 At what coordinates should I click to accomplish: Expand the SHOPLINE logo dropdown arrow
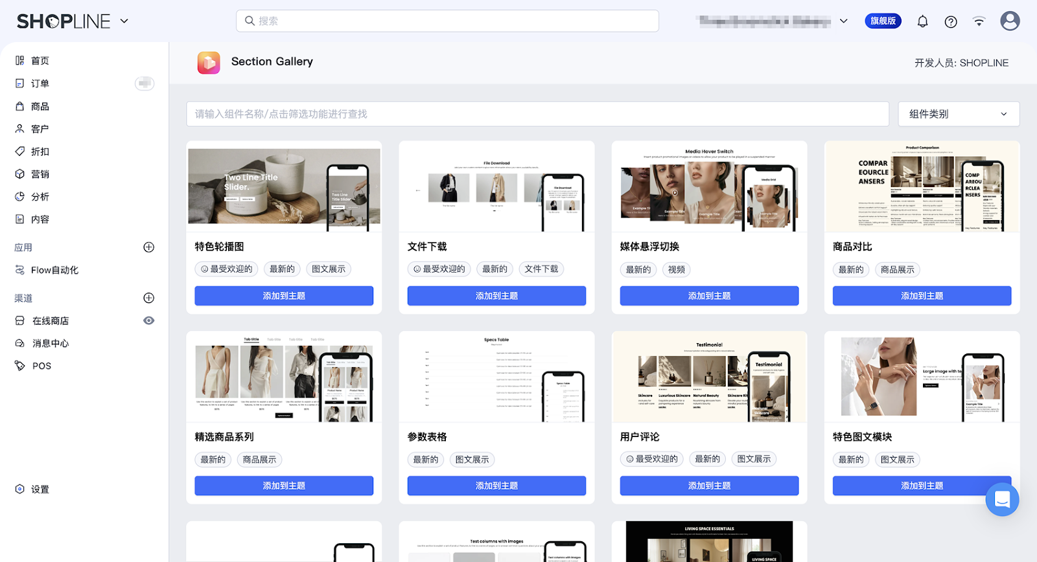click(124, 21)
